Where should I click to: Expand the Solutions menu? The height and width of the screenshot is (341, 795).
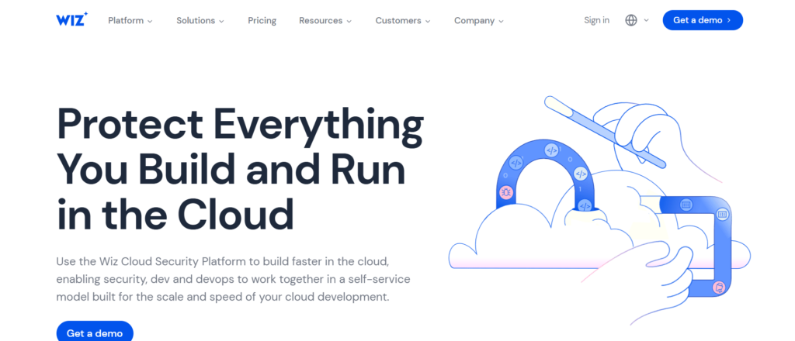[x=200, y=21]
